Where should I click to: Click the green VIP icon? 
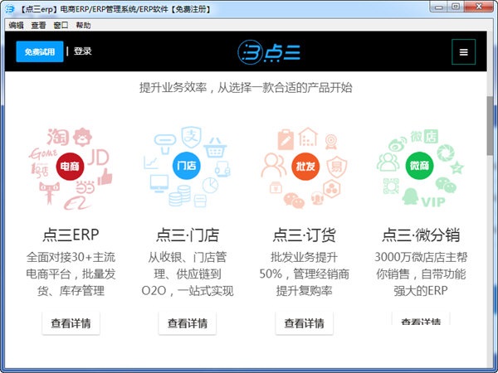click(x=433, y=201)
